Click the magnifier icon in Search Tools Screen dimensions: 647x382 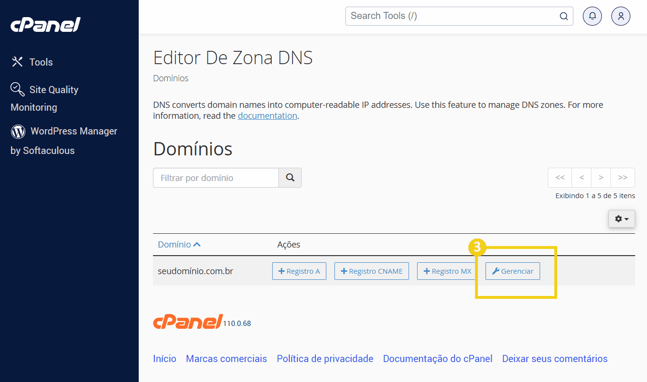[564, 16]
